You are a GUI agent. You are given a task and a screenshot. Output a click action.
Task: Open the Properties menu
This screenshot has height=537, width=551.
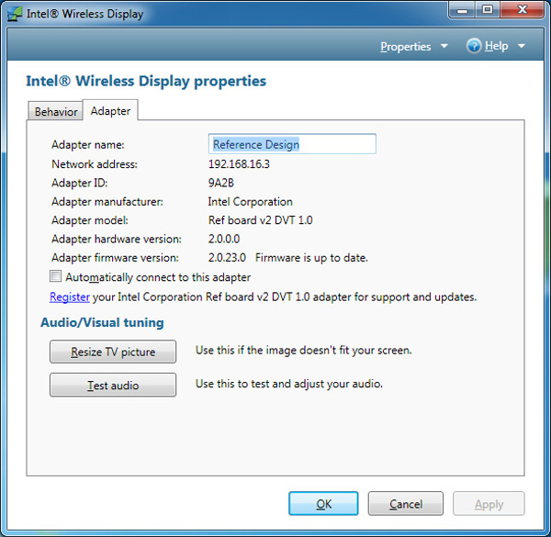tap(406, 47)
